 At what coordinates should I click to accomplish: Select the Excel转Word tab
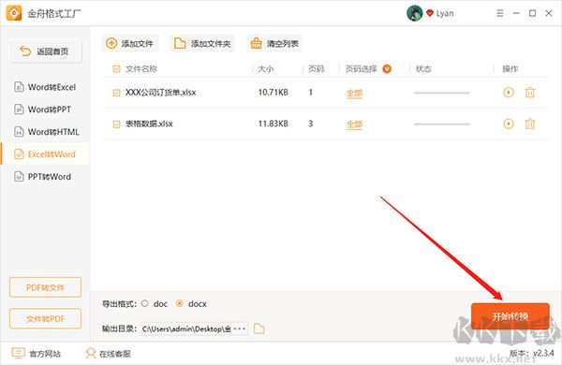coord(45,154)
